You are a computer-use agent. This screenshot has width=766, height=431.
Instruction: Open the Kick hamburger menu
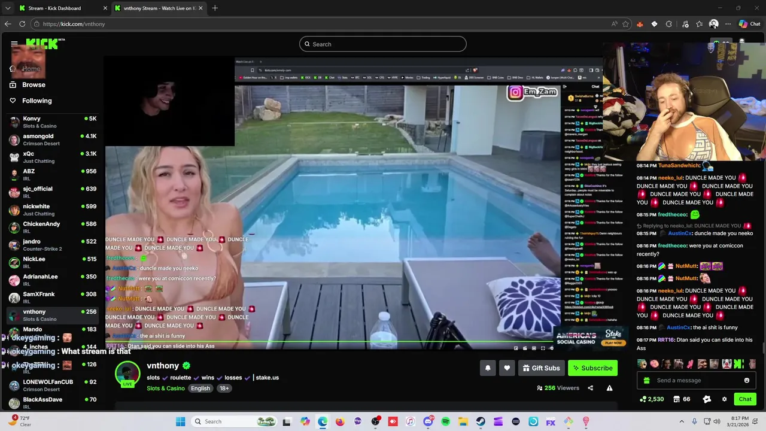(14, 44)
